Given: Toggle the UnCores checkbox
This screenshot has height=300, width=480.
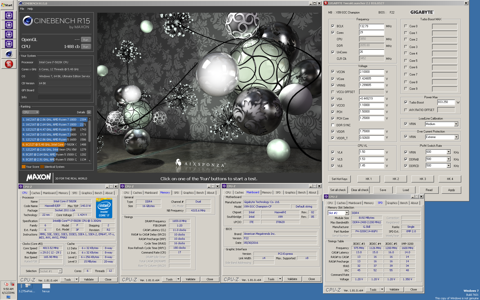Looking at the screenshot, I should (x=333, y=52).
